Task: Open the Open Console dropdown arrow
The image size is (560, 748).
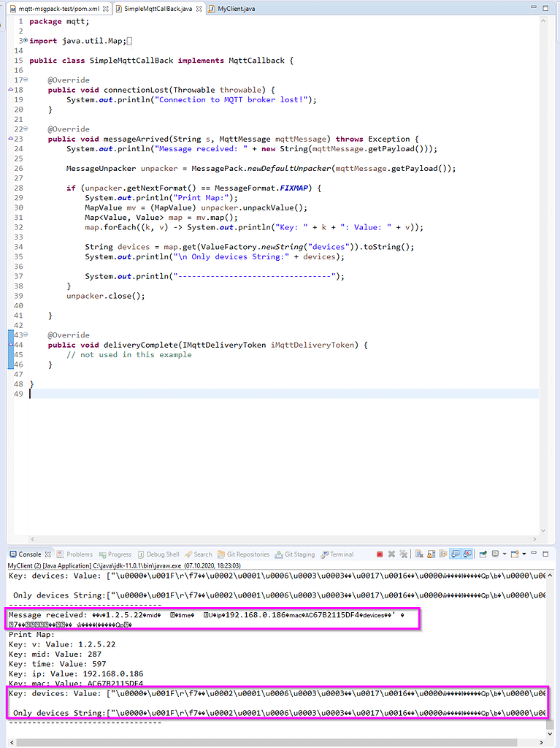Action: click(523, 554)
